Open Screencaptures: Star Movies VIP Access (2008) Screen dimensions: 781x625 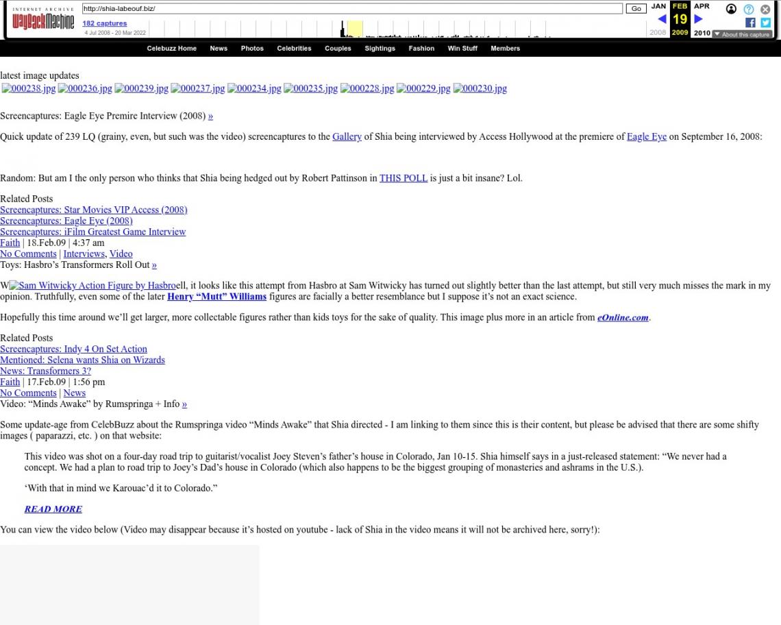click(x=94, y=210)
